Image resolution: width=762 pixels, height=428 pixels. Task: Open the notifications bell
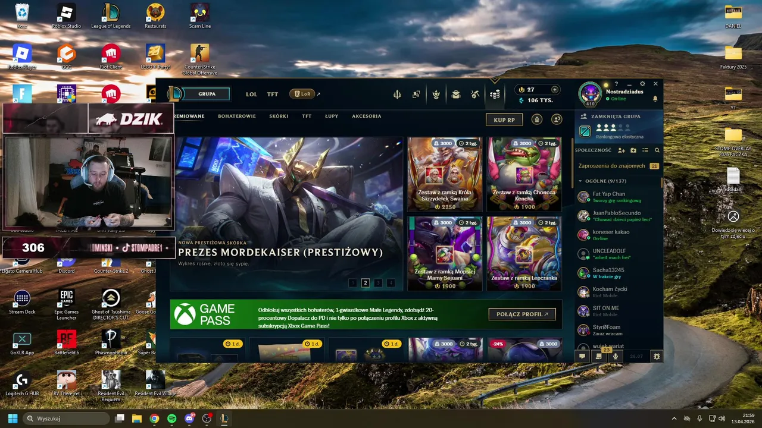pos(655,99)
